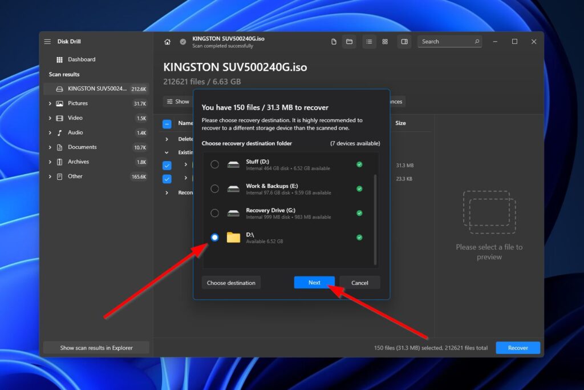The width and height of the screenshot is (584, 390).
Task: Expand the Archives category
Action: tap(50, 162)
